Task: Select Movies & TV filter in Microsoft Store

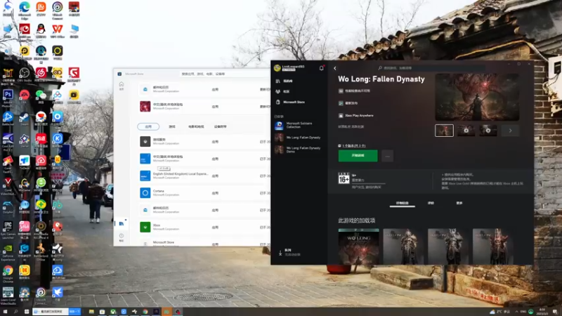Action: [196, 126]
